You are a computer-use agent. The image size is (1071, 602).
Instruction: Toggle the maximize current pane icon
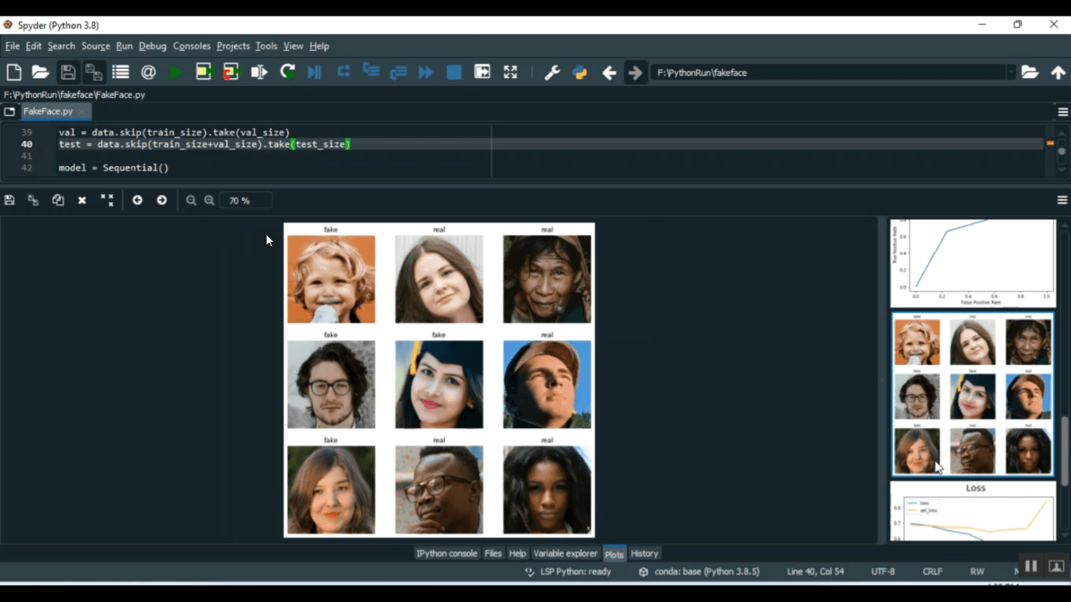coord(482,71)
